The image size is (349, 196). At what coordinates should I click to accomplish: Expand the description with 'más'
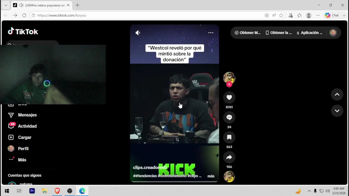[211, 176]
